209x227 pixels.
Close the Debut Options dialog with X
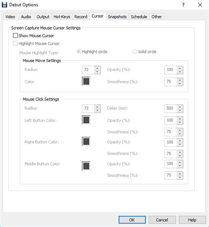point(200,5)
